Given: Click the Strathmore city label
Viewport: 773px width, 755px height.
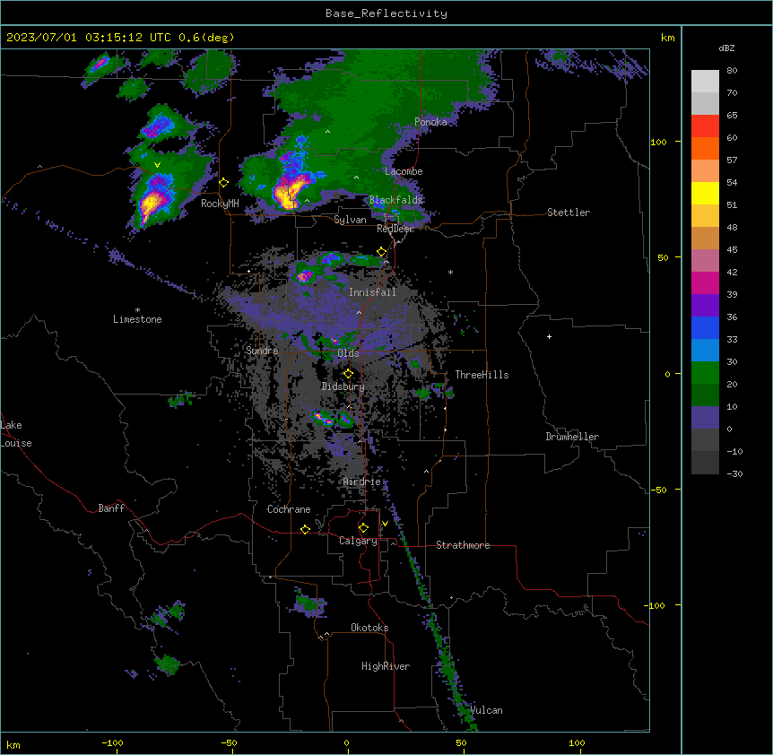Looking at the screenshot, I should (463, 545).
